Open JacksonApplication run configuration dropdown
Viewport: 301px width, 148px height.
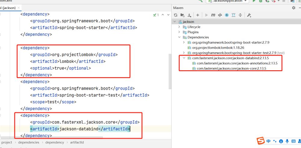[x=227, y=1]
